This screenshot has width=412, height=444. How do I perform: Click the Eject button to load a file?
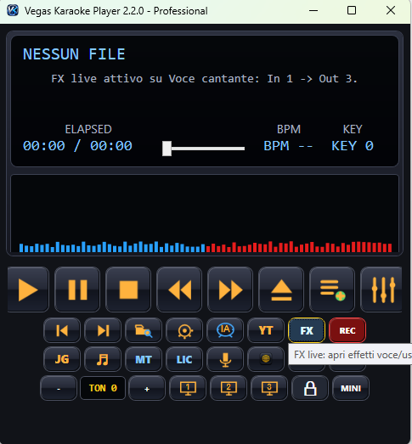[281, 289]
